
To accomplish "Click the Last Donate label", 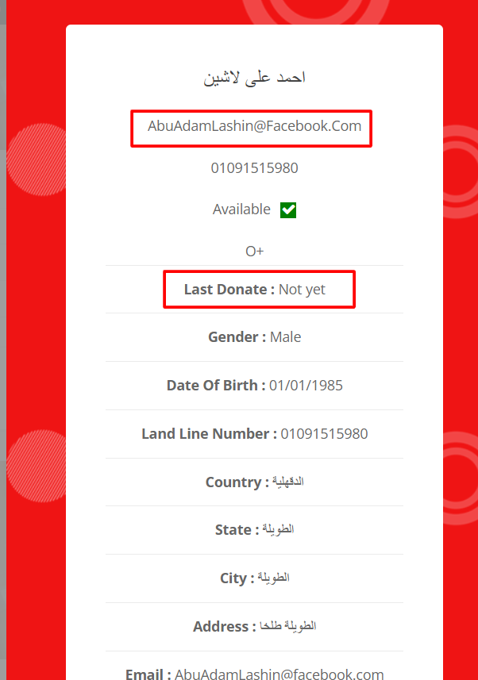I will 229,290.
